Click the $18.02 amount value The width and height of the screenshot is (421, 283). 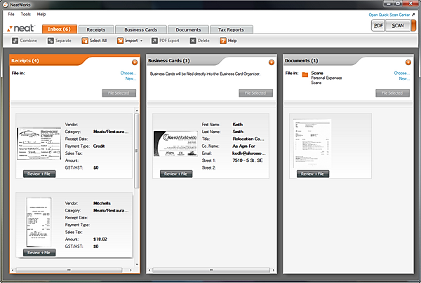coord(100,240)
